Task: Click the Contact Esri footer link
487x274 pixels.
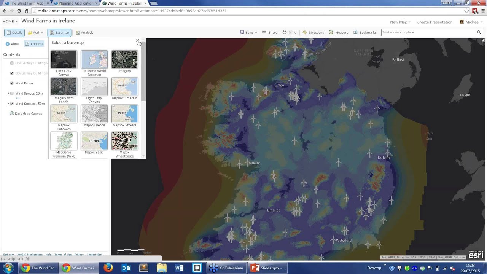Action: [94, 255]
